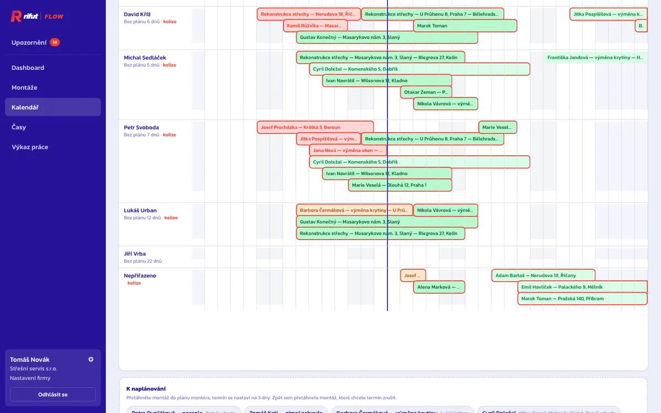Open Jana Nová výměna oken job

click(x=348, y=151)
